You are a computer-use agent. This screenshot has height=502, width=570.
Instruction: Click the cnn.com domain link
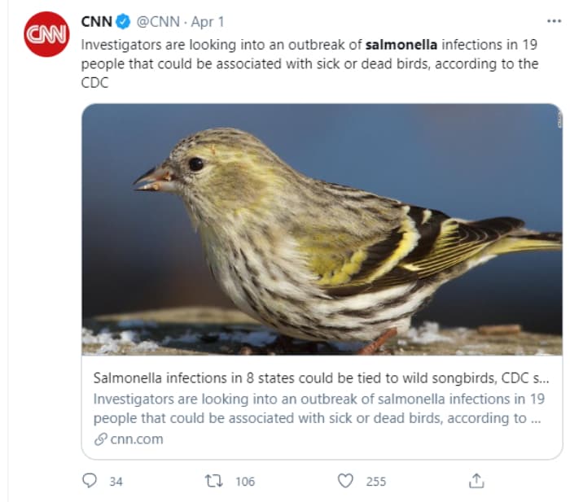click(x=137, y=439)
